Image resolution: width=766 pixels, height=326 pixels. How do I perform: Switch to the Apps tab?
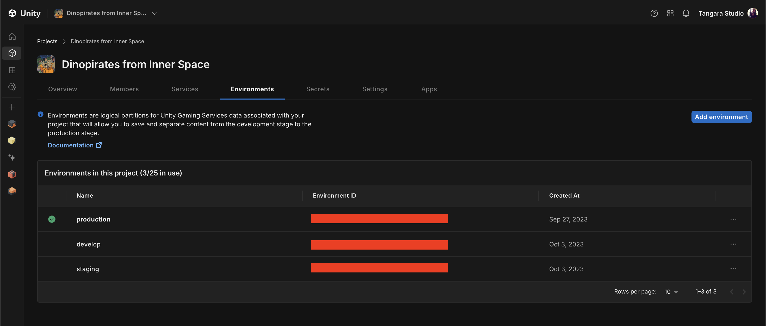[429, 89]
